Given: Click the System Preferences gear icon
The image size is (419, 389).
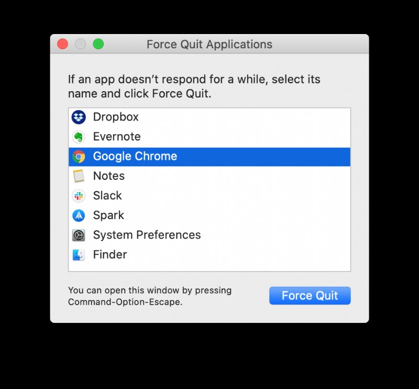Looking at the screenshot, I should 79,235.
